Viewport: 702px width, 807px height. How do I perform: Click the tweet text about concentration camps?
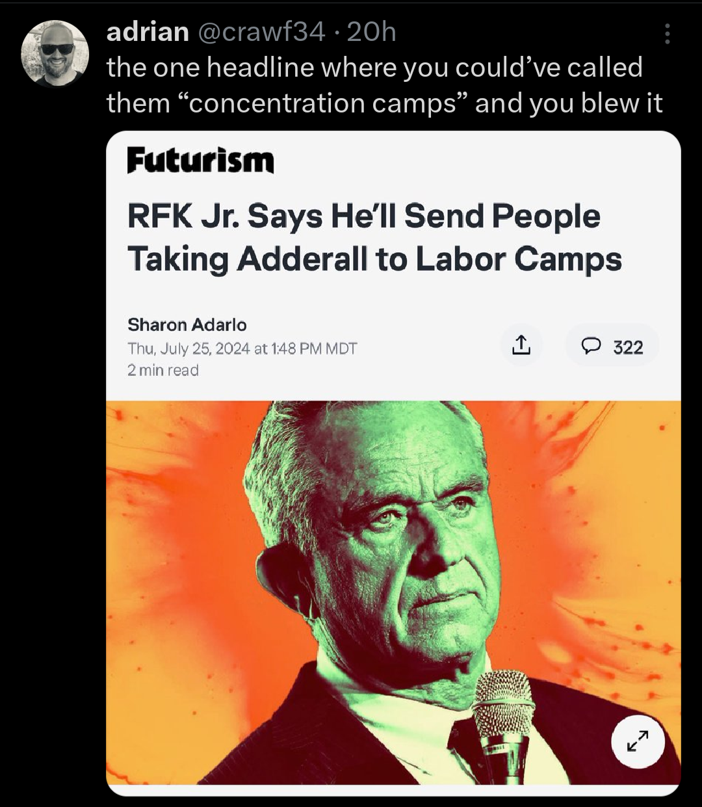[384, 85]
